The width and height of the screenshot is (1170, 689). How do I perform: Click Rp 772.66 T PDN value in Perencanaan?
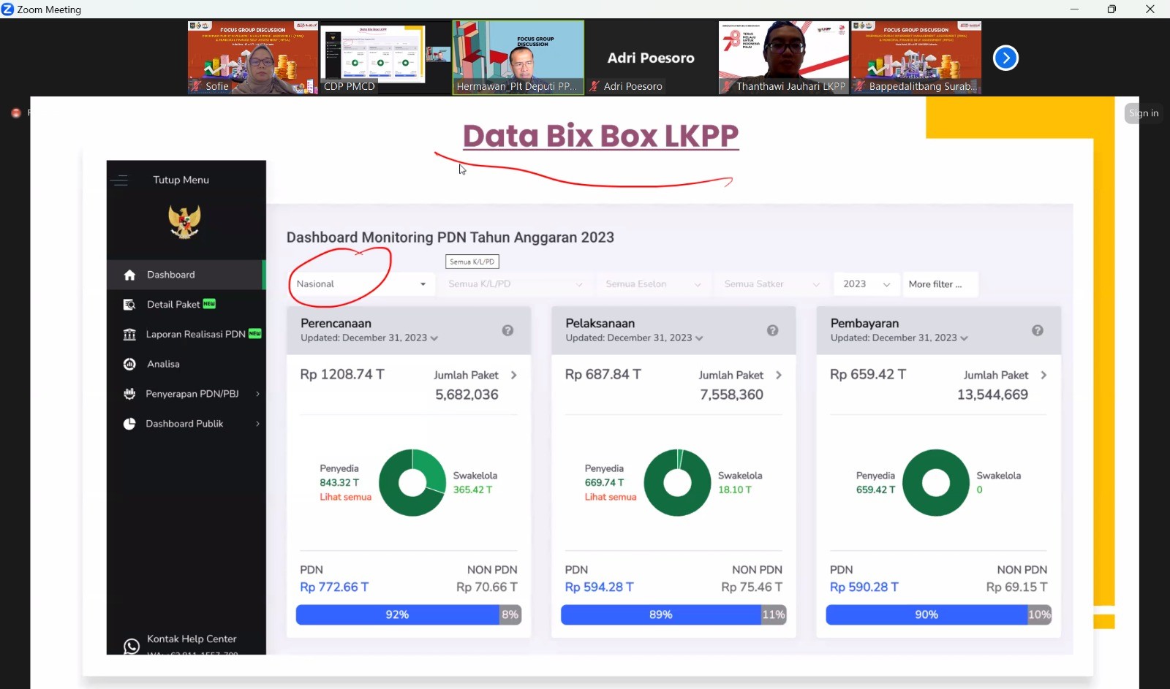tap(334, 587)
